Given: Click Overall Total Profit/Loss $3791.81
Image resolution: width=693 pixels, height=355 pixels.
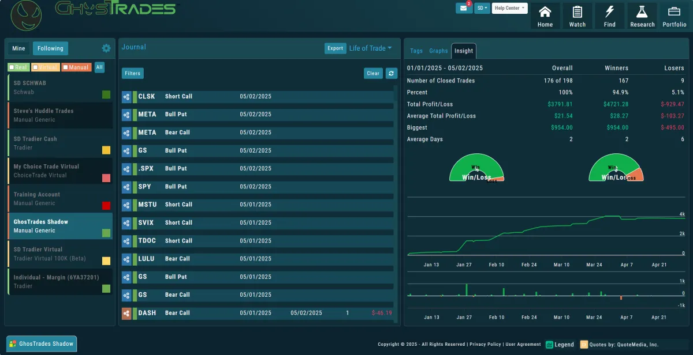Looking at the screenshot, I should tap(560, 104).
